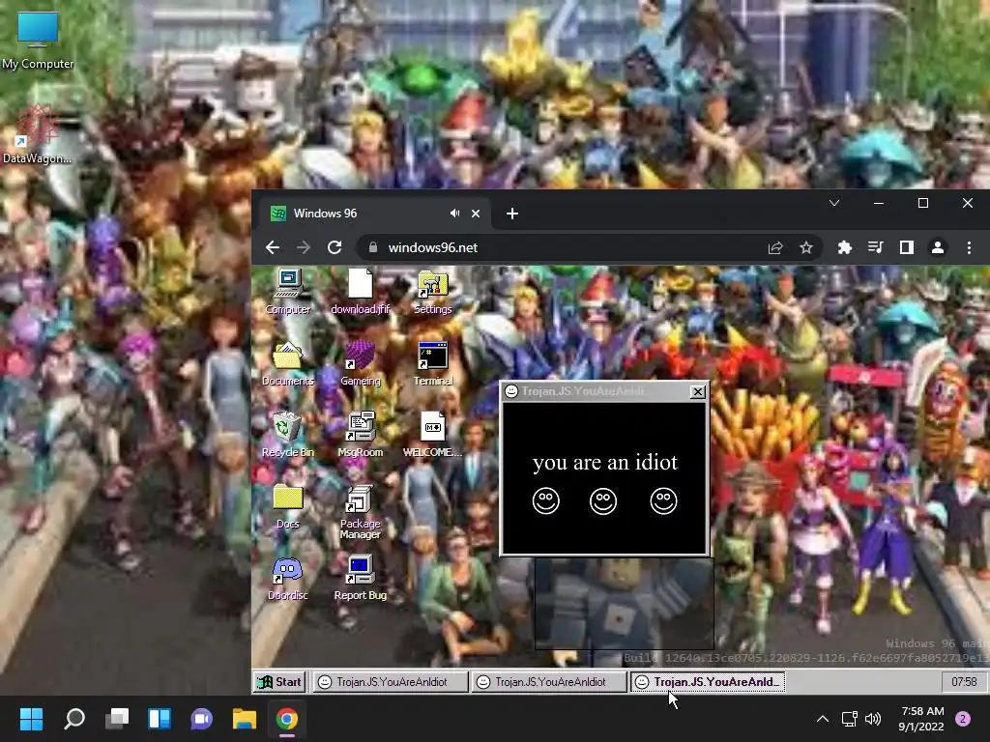Open the clock showing 7:58 AM

point(921,719)
